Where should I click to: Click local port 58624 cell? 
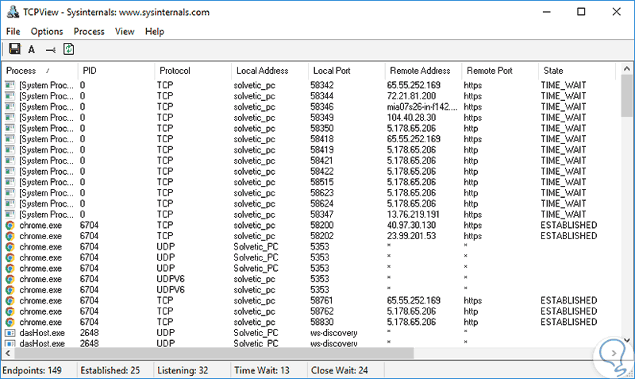point(322,203)
